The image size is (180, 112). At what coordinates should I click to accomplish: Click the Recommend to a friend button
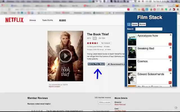116,64
